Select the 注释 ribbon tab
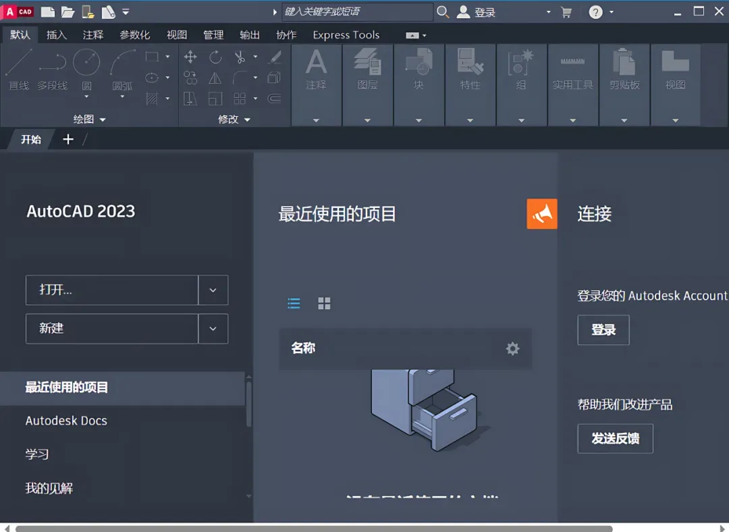 point(93,35)
